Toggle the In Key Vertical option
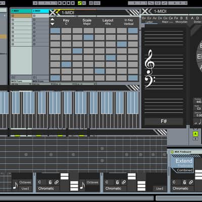The width and height of the screenshot is (202, 202). click(129, 22)
